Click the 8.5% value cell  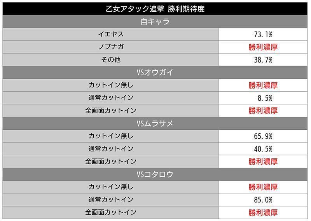click(x=263, y=98)
